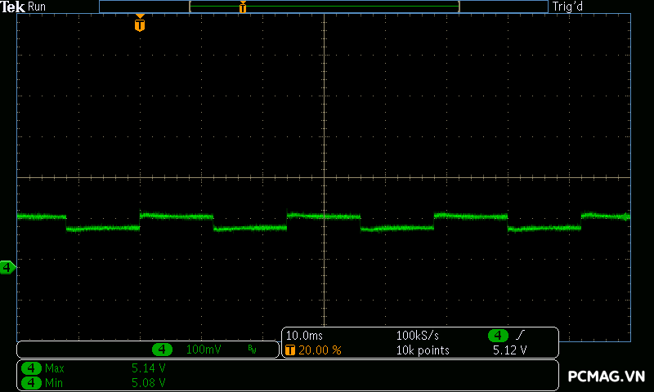
Task: Click the PCMAG.VN watermark
Action: coord(606,376)
